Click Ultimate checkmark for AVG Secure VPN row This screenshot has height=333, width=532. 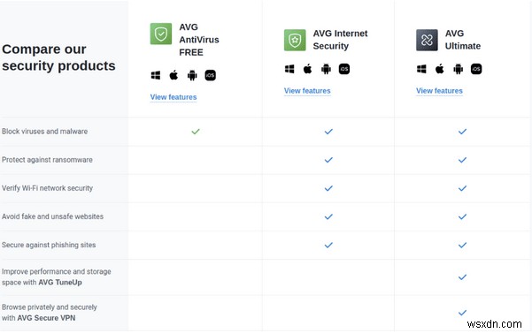pyautogui.click(x=462, y=313)
